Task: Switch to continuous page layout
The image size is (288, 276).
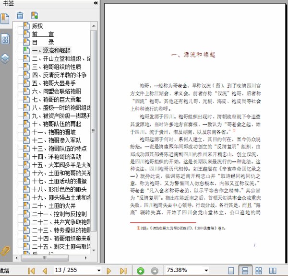Action: click(245, 270)
